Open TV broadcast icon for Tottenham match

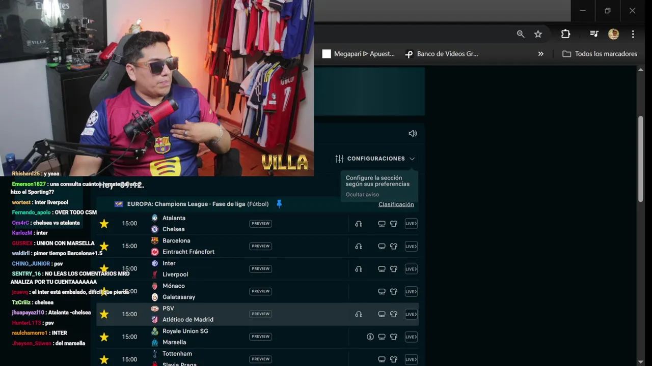click(x=382, y=359)
